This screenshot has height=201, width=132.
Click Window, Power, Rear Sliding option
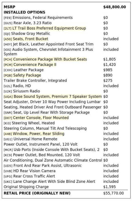point(39,134)
